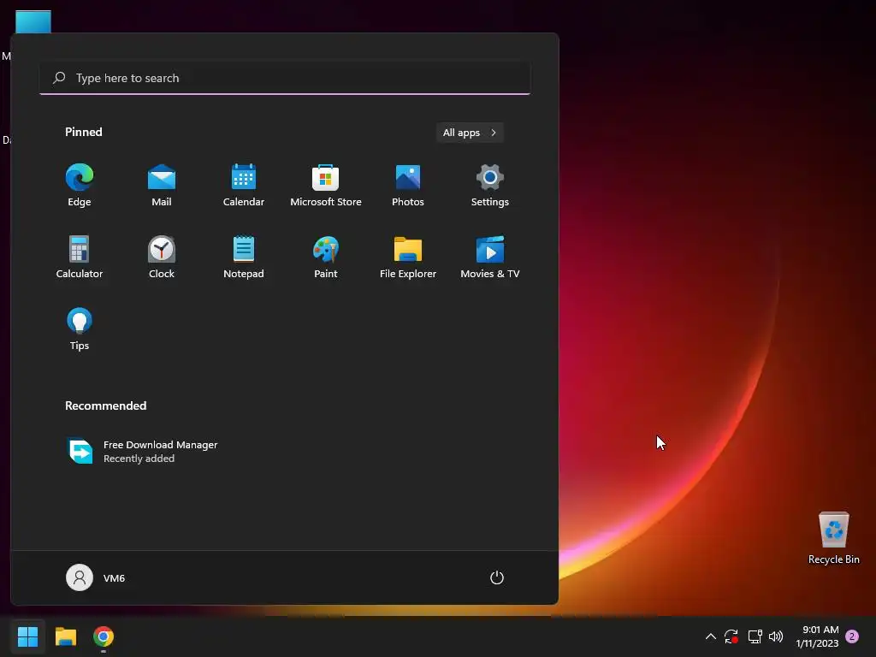Screen dimensions: 876x657
Task: Open the clock showing 9:01 AM
Action: pyautogui.click(x=817, y=636)
